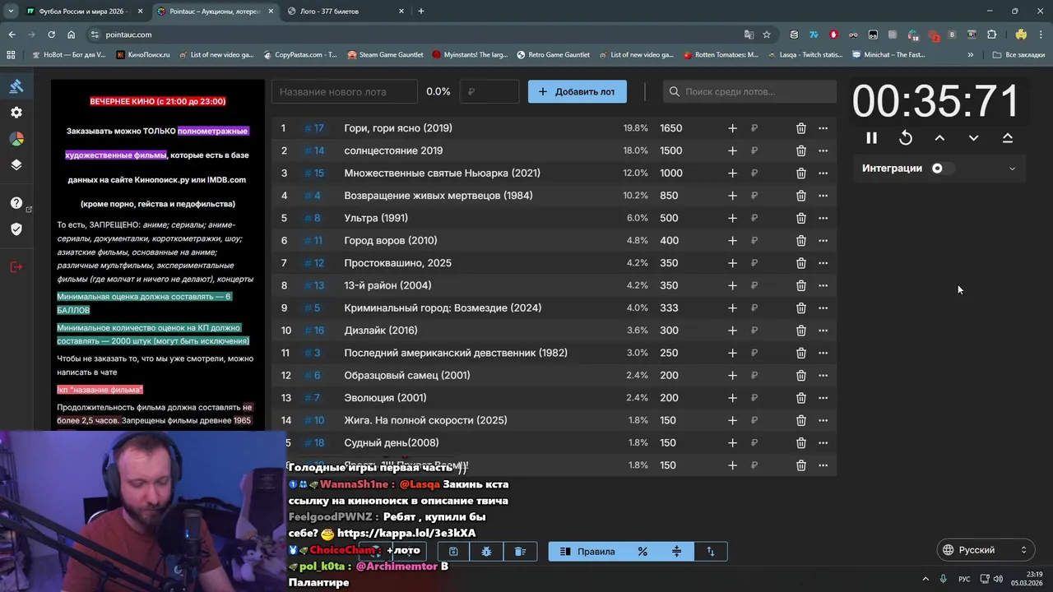
Task: Click the sort arrows icon in bottom toolbar
Action: 711,552
